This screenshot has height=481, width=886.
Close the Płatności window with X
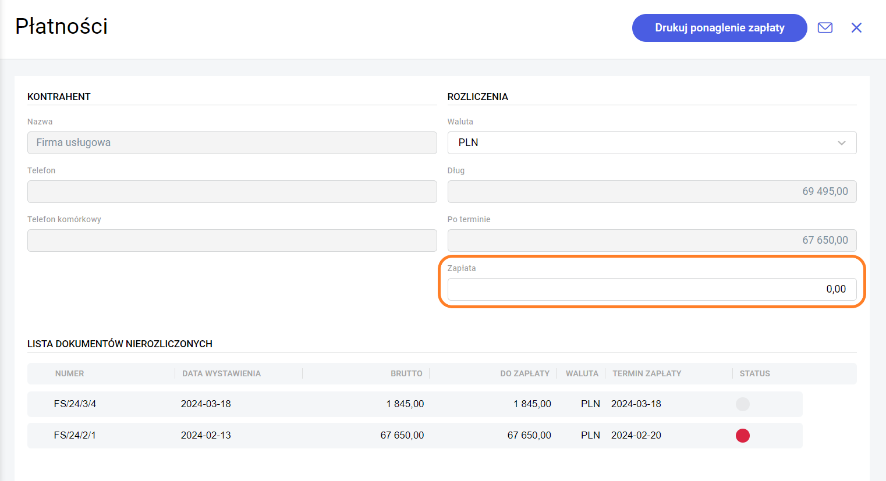[x=856, y=28]
